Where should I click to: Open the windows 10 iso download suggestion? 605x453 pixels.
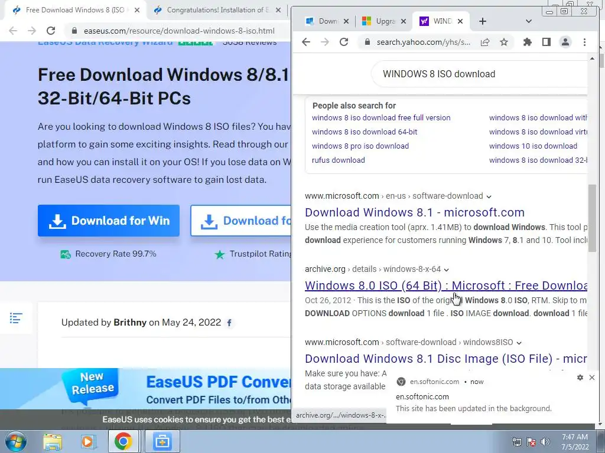point(534,146)
